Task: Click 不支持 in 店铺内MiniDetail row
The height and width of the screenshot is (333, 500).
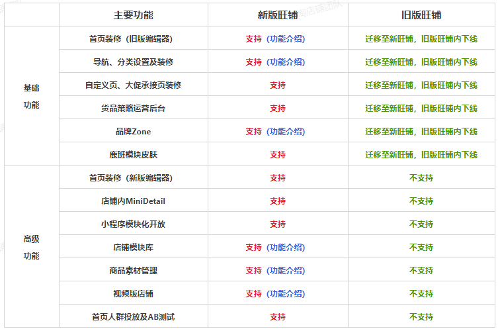Action: coord(421,201)
